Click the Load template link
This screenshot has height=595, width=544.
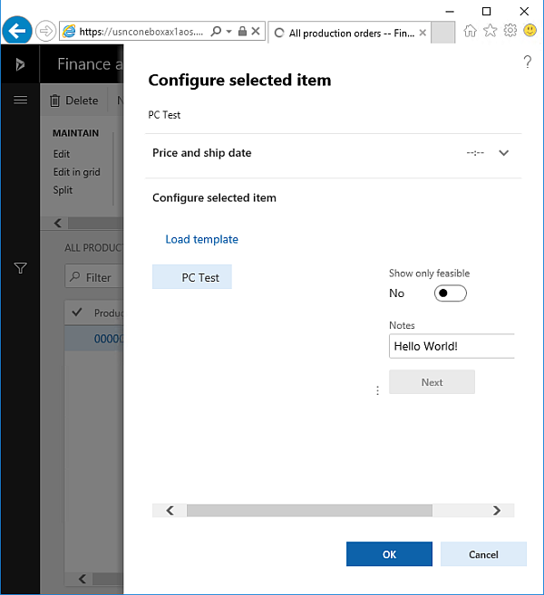point(201,239)
